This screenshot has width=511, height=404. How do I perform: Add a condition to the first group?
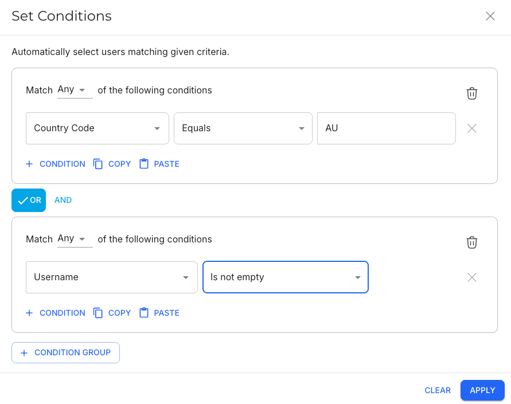(x=56, y=164)
